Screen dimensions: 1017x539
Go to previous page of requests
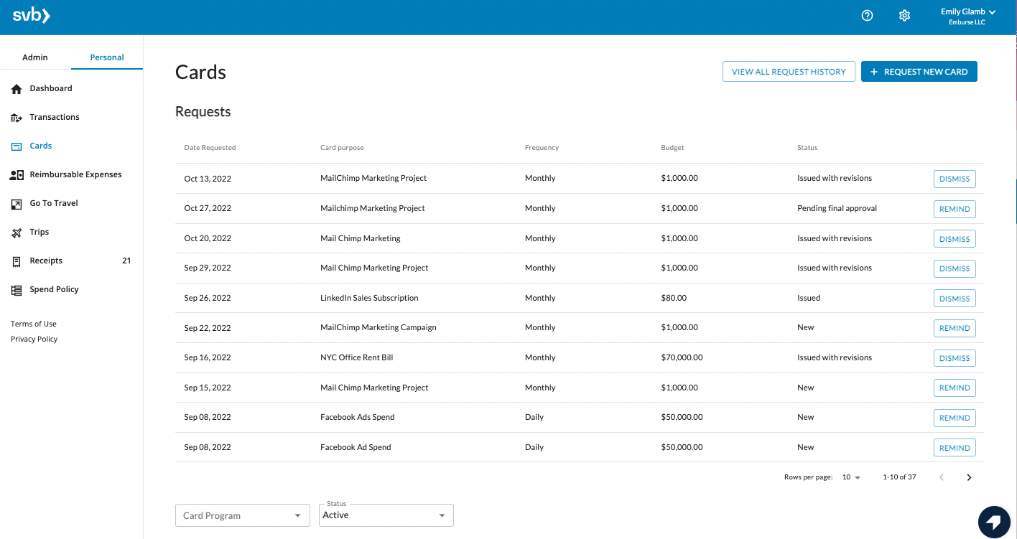point(942,477)
